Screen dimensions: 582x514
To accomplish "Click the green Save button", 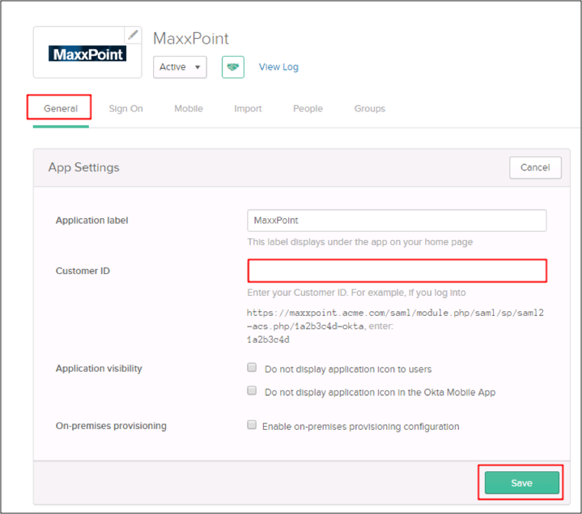I will pyautogui.click(x=521, y=482).
